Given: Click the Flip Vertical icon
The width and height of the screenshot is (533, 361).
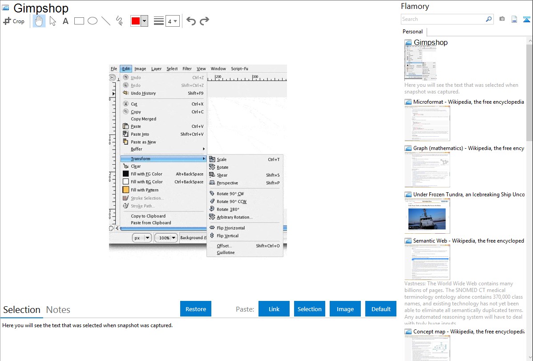Looking at the screenshot, I should tap(212, 235).
